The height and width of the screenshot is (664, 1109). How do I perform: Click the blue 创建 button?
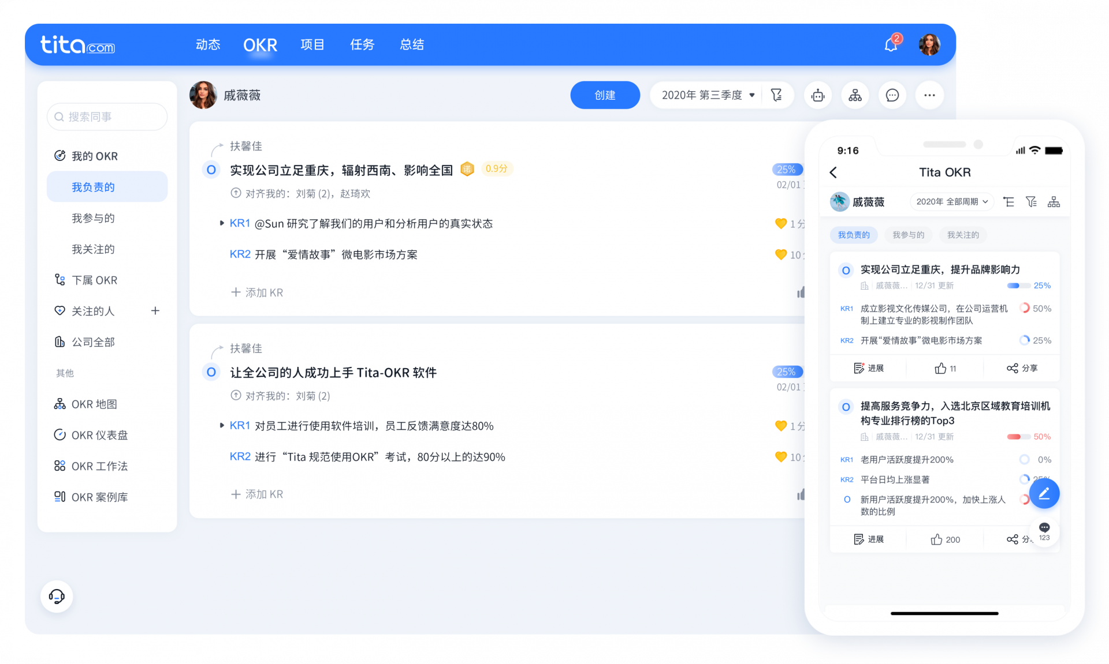coord(605,95)
